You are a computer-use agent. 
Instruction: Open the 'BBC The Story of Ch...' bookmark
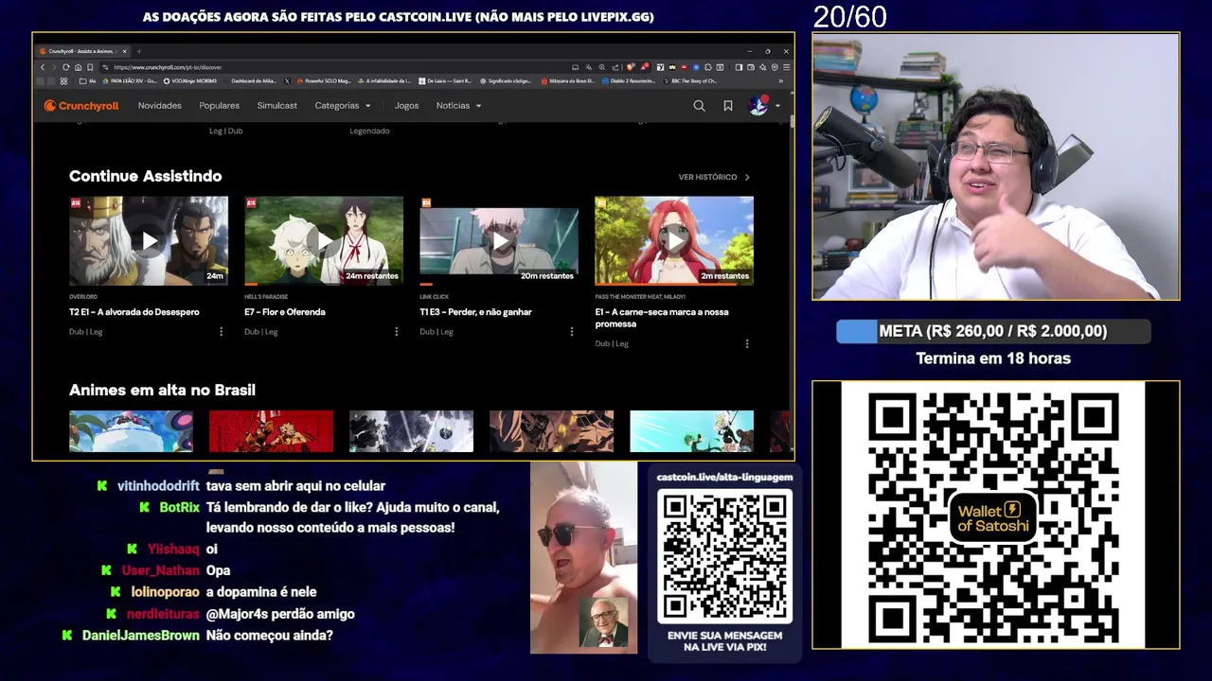point(690,81)
